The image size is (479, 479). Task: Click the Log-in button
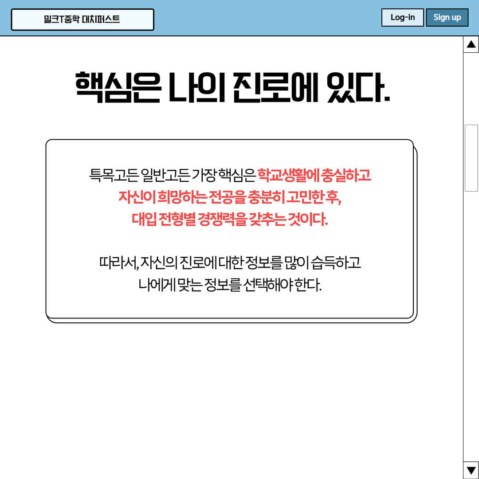click(402, 17)
